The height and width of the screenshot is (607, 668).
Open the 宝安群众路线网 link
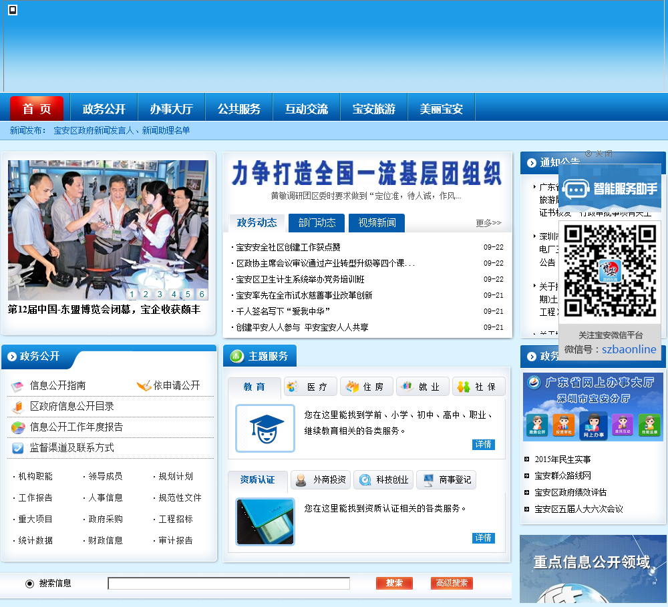[562, 476]
